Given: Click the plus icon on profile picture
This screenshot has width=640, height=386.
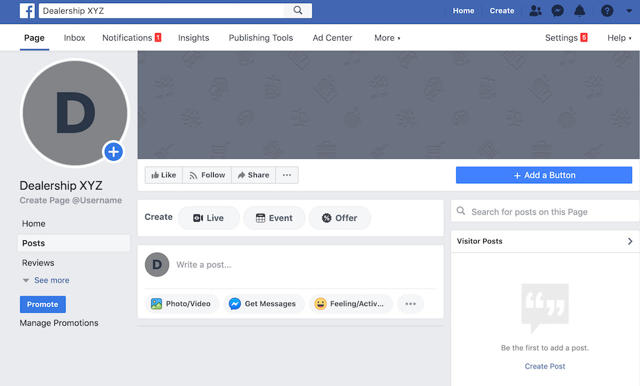Looking at the screenshot, I should pos(113,151).
